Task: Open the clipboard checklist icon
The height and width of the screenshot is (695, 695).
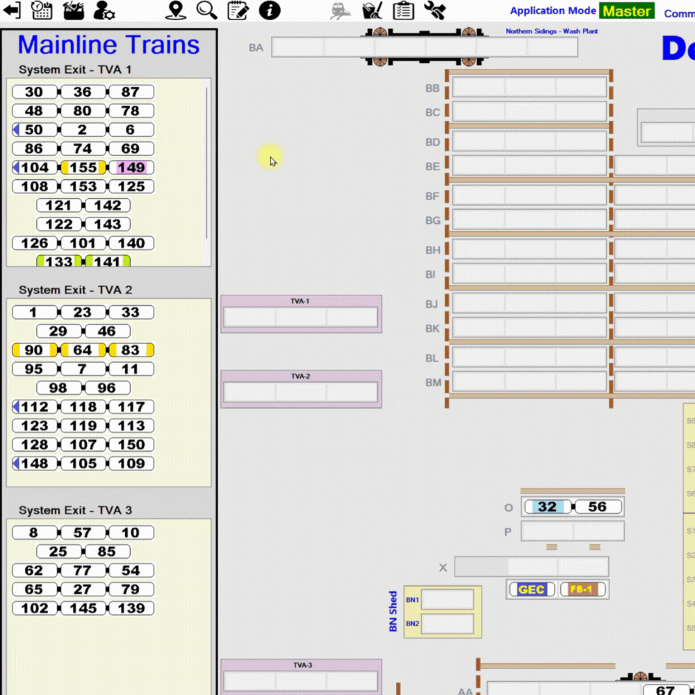Action: [403, 10]
